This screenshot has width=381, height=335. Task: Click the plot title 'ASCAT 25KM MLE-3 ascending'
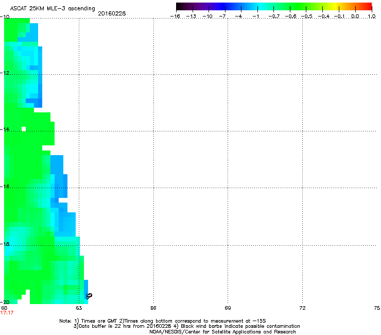tap(53, 8)
